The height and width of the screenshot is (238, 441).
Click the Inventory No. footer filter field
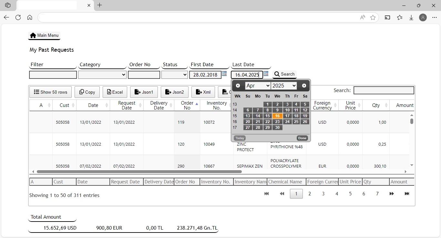217,182
